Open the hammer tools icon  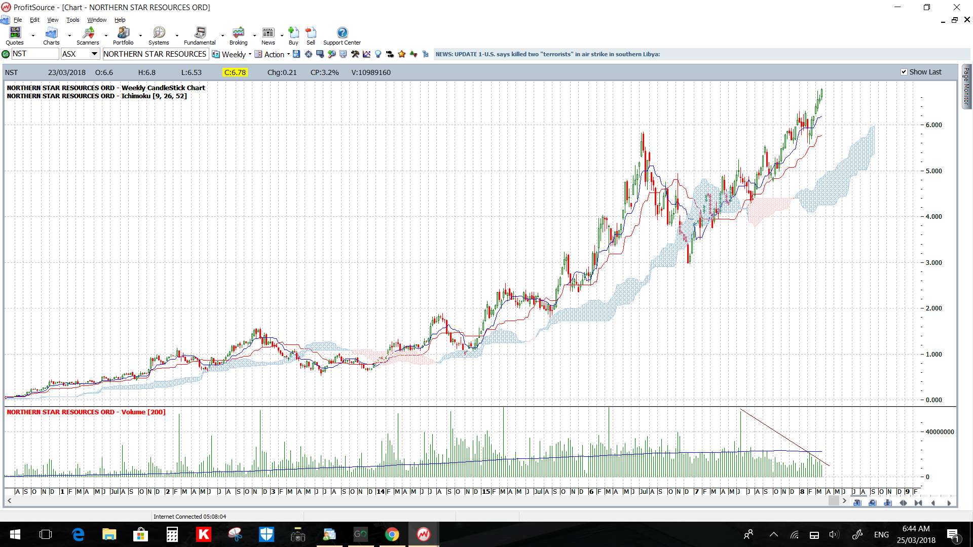pos(355,54)
